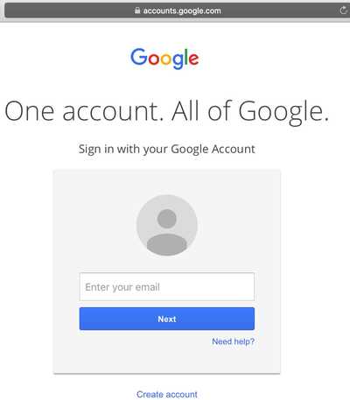Click the word Google in the large heading
350x400 pixels.
point(281,112)
